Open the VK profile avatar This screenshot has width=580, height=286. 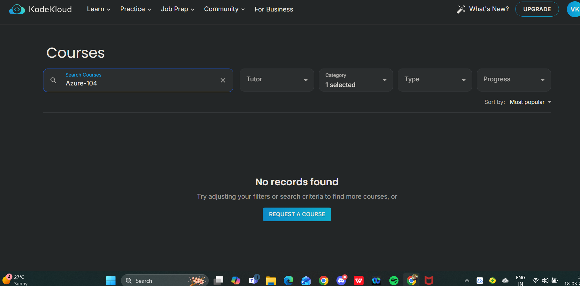574,9
